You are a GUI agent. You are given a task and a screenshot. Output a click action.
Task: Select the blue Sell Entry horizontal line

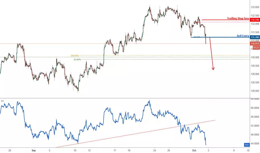click(220, 37)
